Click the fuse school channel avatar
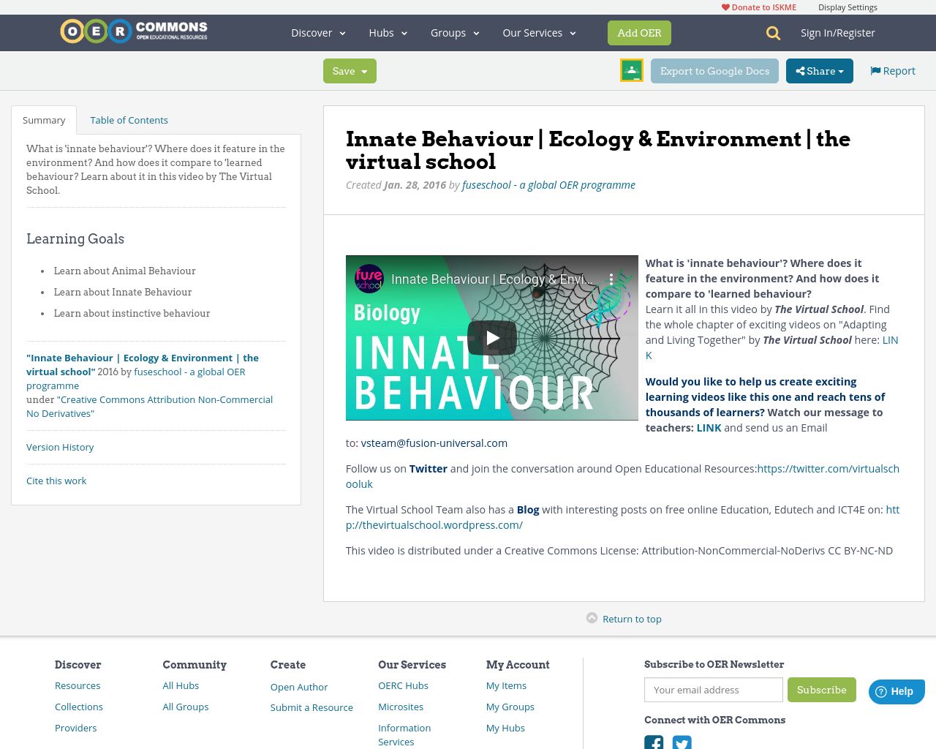The height and width of the screenshot is (749, 936). click(x=369, y=279)
